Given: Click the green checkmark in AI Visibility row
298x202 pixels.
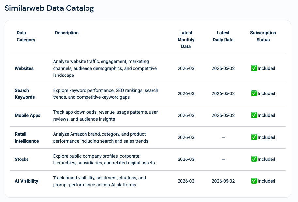Looking at the screenshot, I should tap(254, 181).
